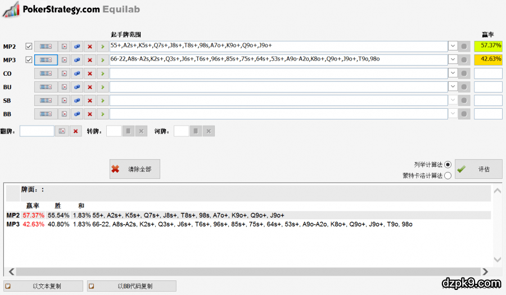
Task: Uncheck the MP2 player checkbox
Action: [x=29, y=46]
